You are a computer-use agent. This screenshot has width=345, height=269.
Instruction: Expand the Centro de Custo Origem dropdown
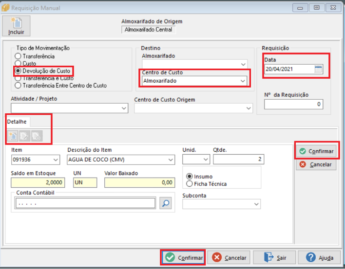(x=249, y=108)
